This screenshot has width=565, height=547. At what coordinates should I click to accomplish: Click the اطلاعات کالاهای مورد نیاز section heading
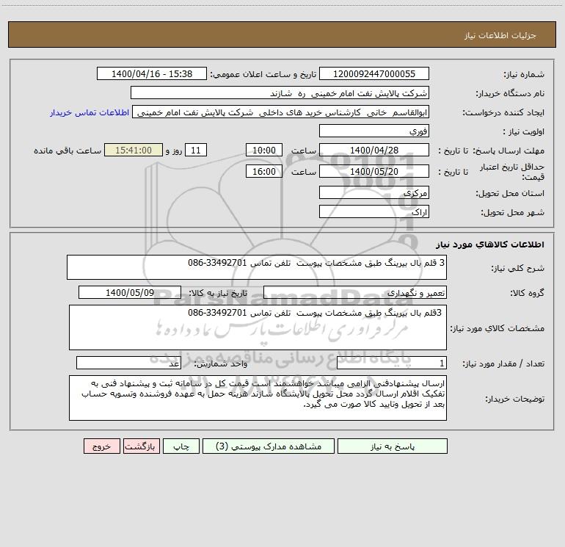[x=489, y=244]
